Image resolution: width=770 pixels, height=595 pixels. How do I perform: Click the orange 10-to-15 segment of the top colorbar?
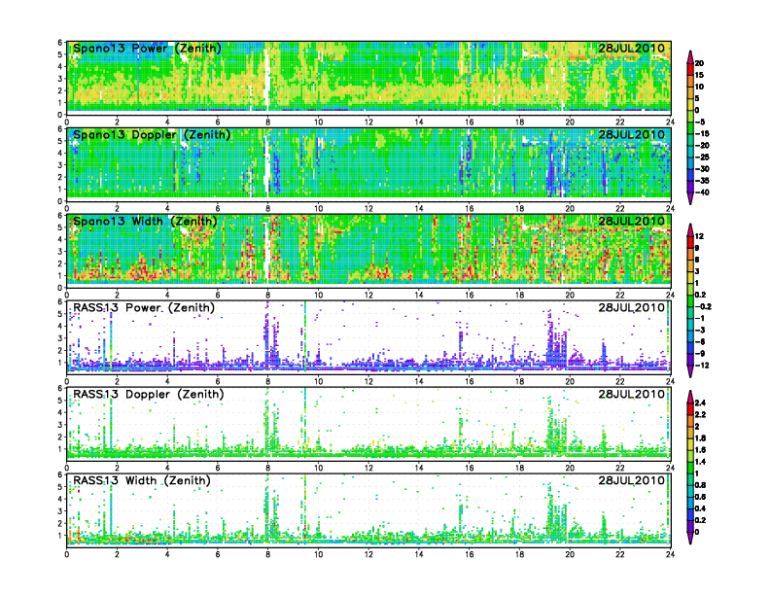[690, 81]
